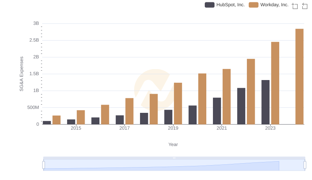This screenshot has width=312, height=180.
Task: Click the first Workday bar, before 2015
Action: point(57,120)
